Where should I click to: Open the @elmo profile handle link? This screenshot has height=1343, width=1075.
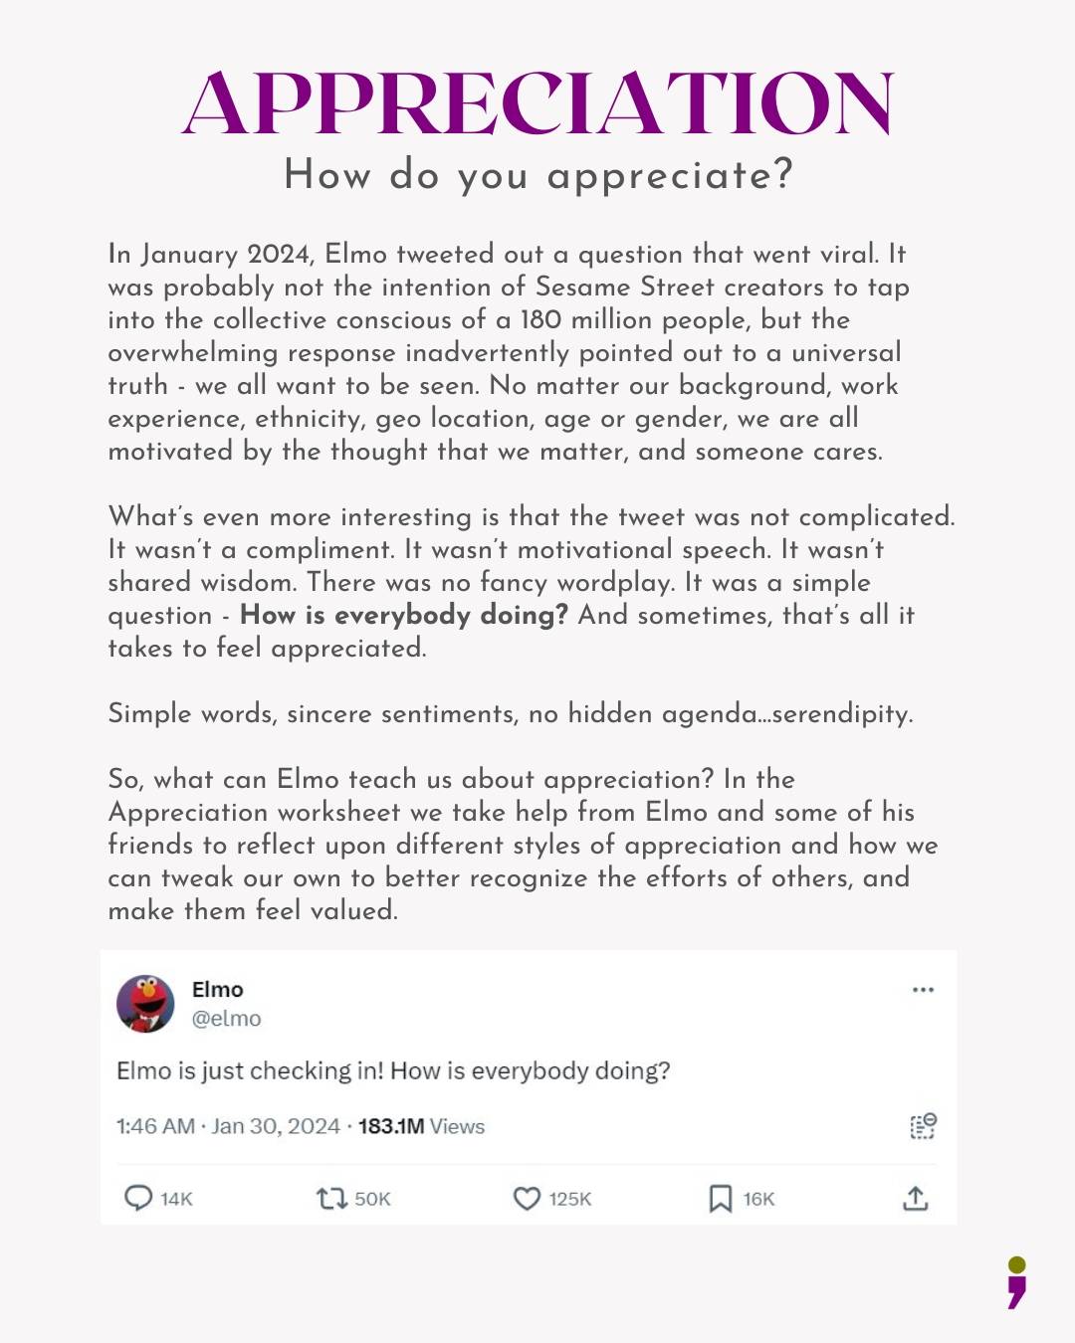pos(226,1018)
